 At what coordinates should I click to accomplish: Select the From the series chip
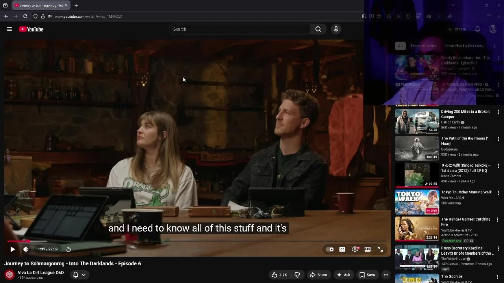(424, 46)
